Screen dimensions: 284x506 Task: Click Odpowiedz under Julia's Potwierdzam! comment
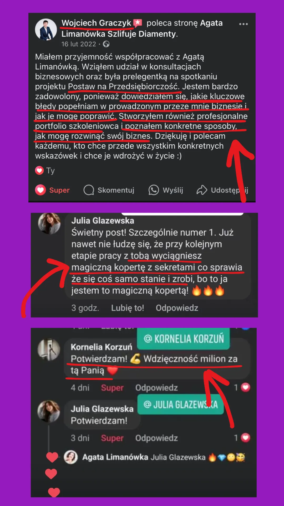pos(156,438)
